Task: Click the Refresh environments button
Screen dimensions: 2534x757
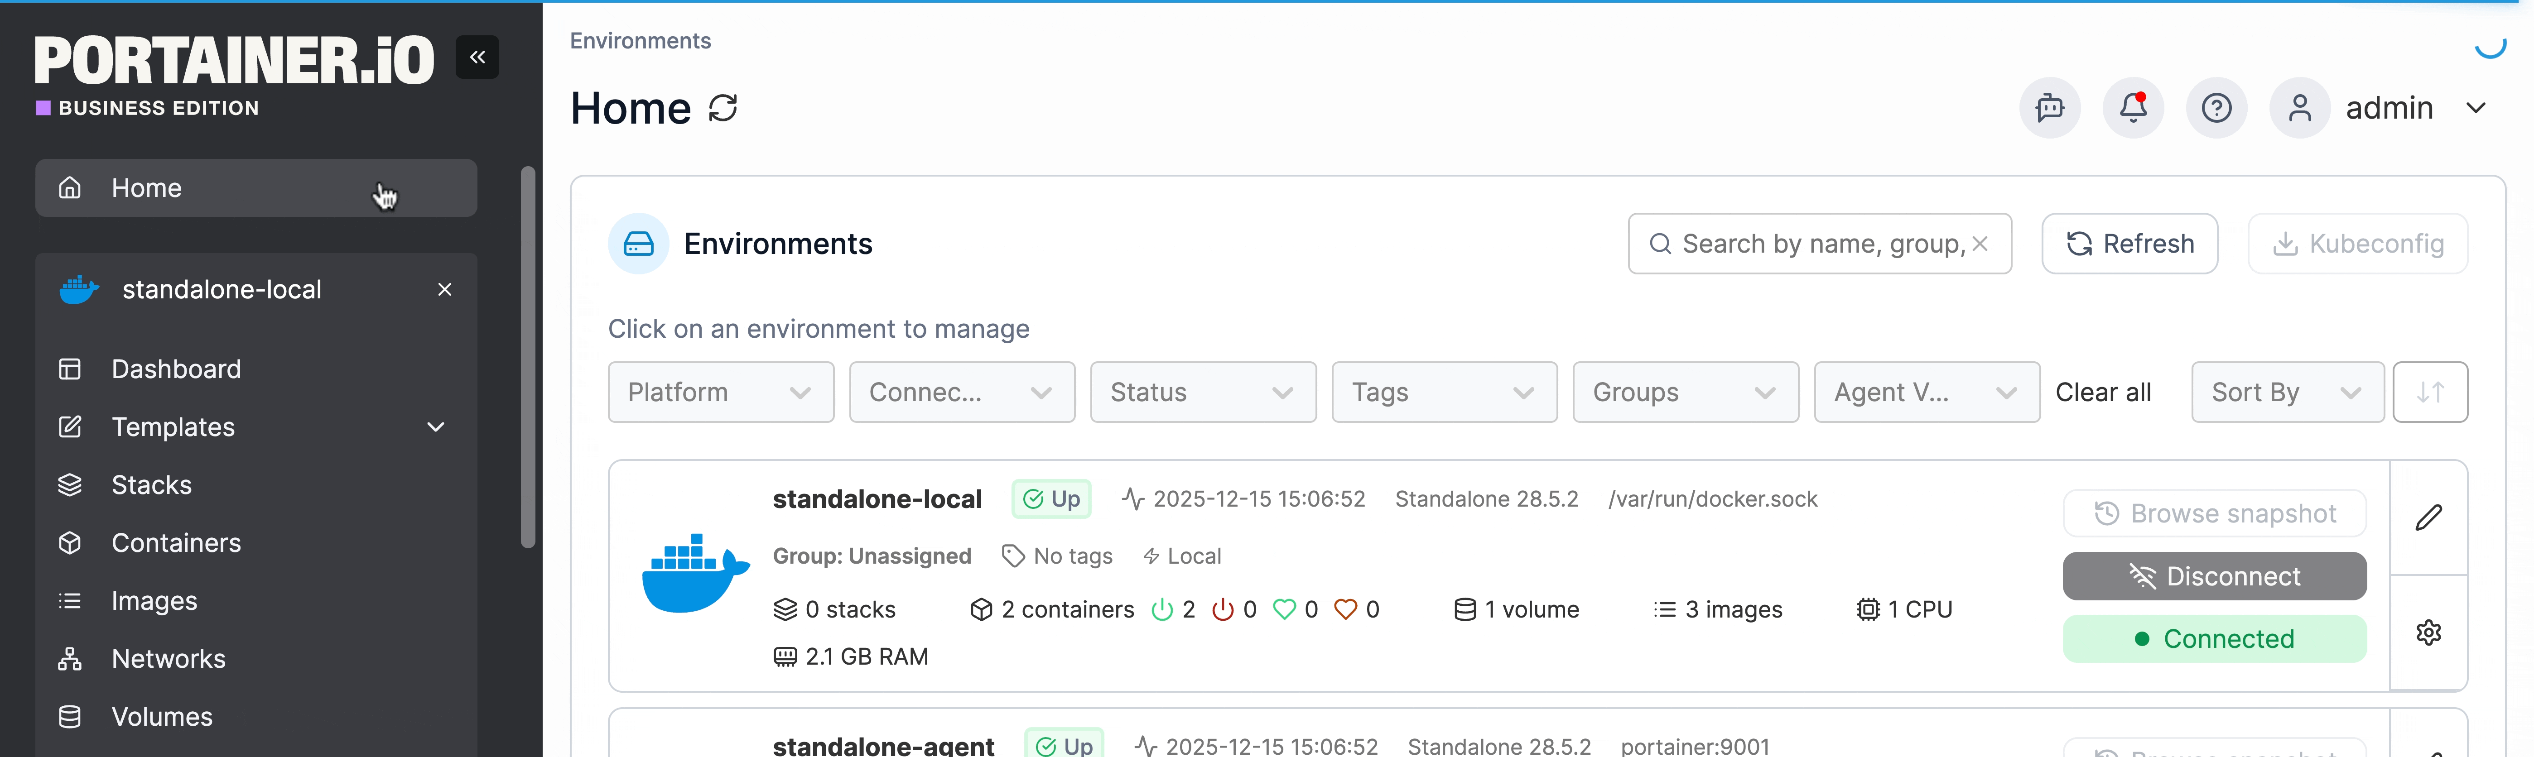Action: (x=2129, y=244)
